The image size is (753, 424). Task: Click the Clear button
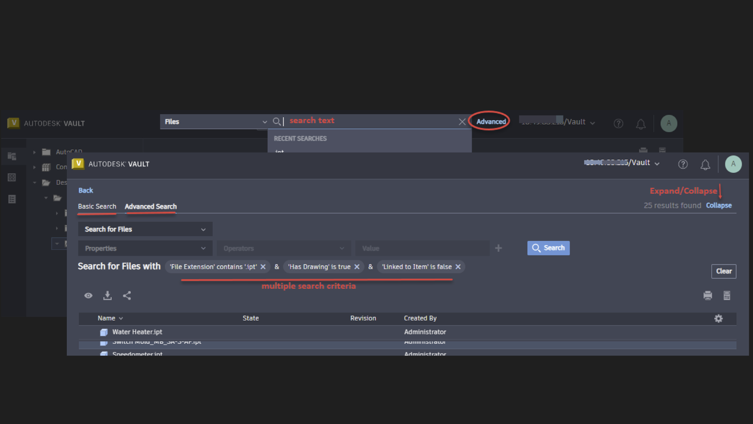coord(724,271)
